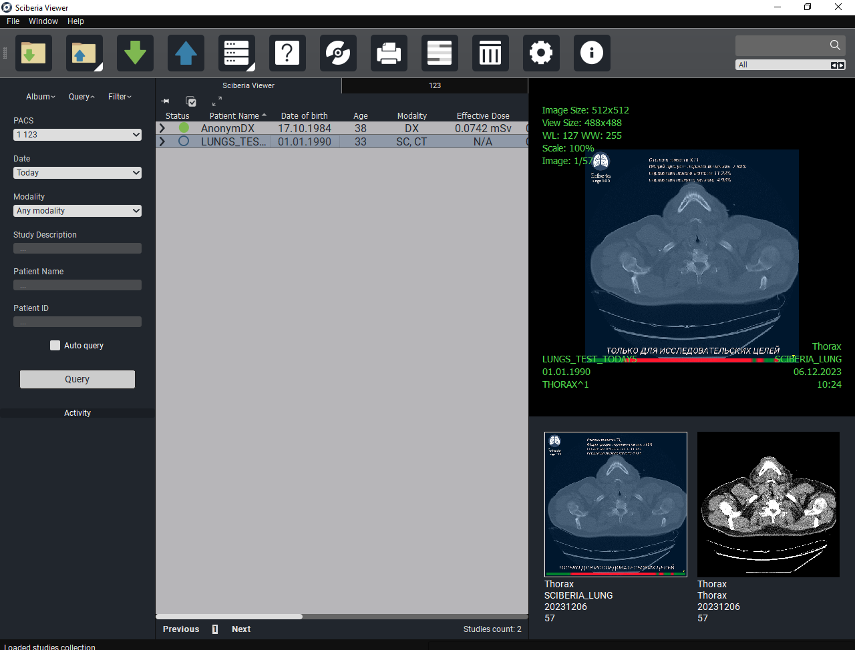Viewport: 855px width, 650px height.
Task: Open the server list toolbar icon
Action: click(x=236, y=53)
